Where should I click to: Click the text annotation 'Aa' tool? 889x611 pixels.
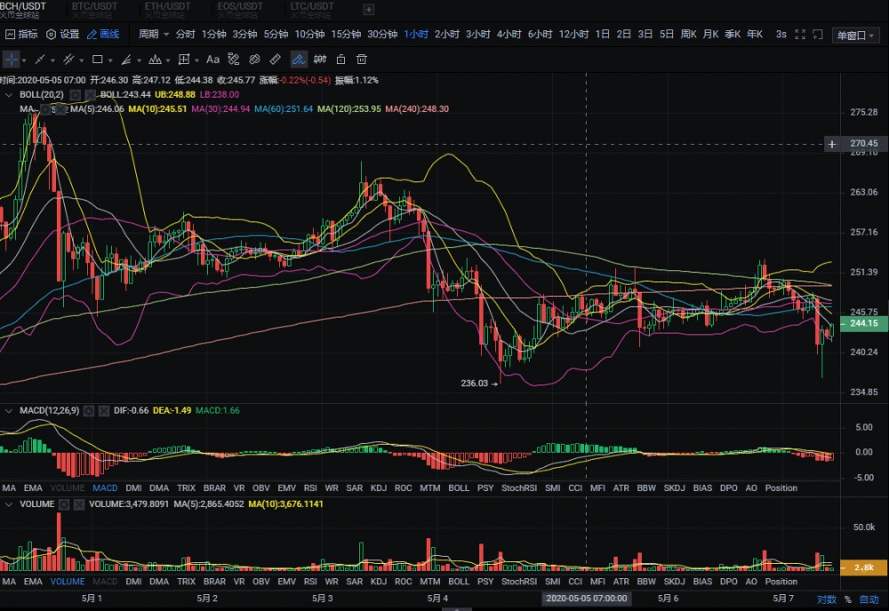coord(212,60)
